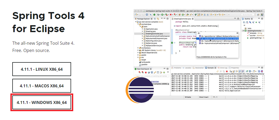The width and height of the screenshot is (279, 120).
Task: Close the symbols popup with its X icon
Action: pos(237,33)
